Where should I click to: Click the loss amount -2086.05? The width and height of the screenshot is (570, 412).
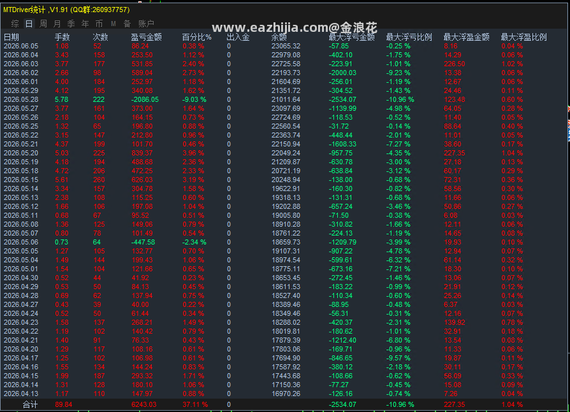145,99
